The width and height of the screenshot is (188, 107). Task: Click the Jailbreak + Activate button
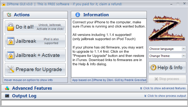coord(35,55)
